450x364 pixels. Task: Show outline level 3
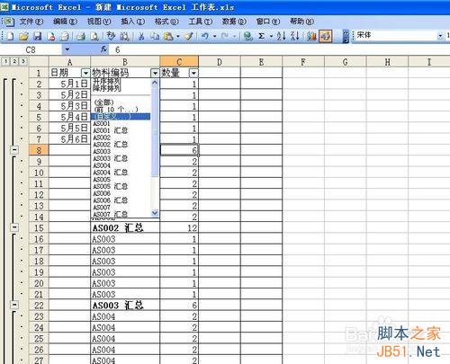click(x=23, y=61)
